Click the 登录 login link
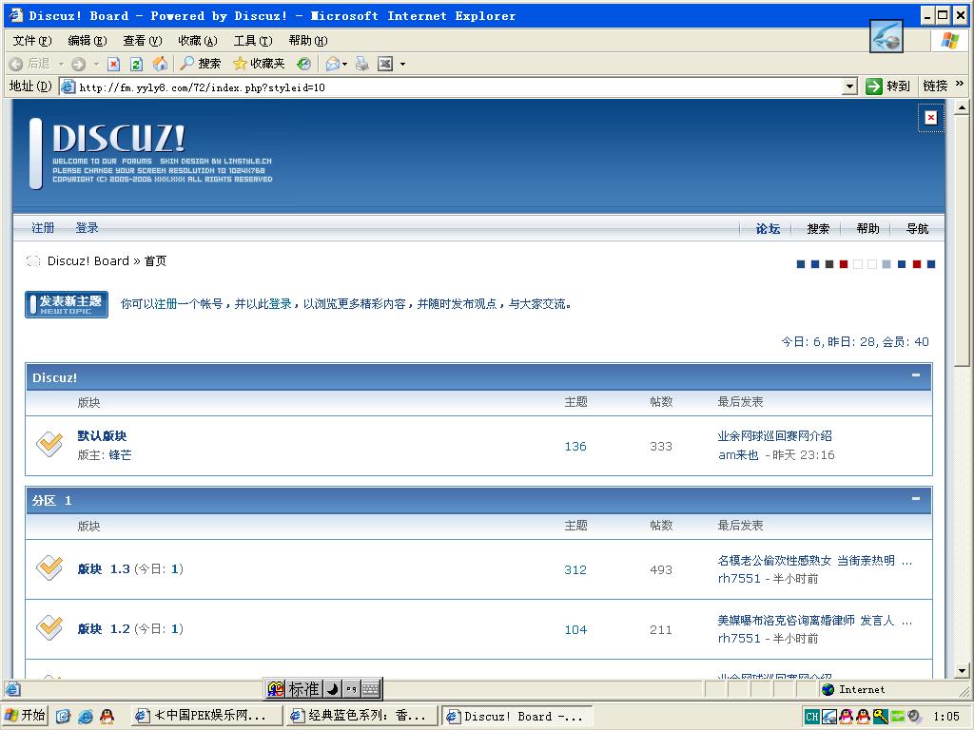Screen dimensions: 974x730 point(87,228)
